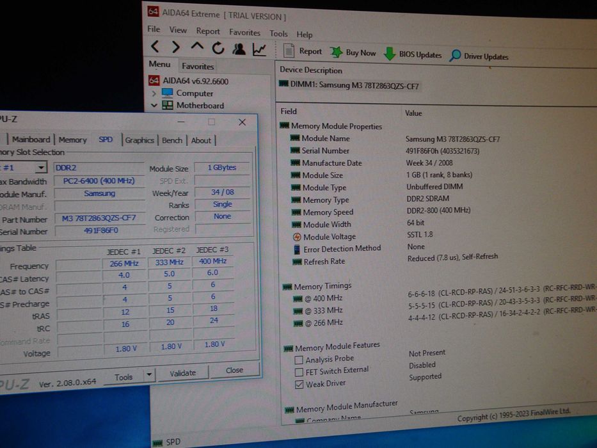
Task: Click the Error Detection Method icon
Action: [x=297, y=249]
